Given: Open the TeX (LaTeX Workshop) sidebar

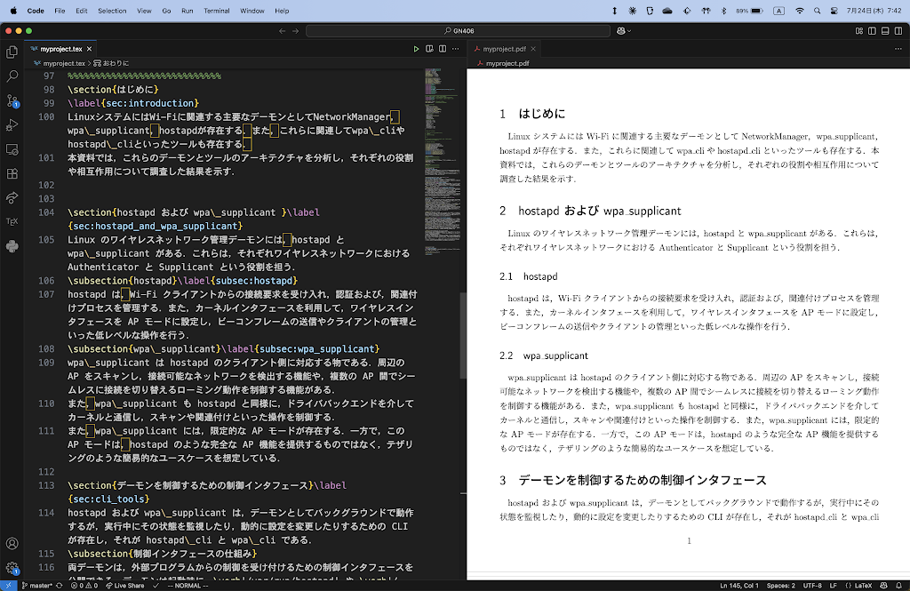Looking at the screenshot, I should [x=12, y=222].
